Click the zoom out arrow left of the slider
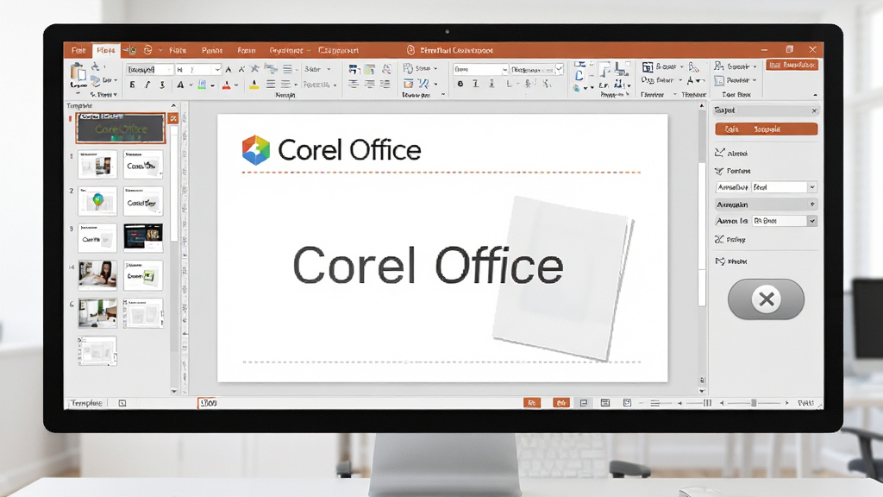This screenshot has height=497, width=883. point(723,403)
